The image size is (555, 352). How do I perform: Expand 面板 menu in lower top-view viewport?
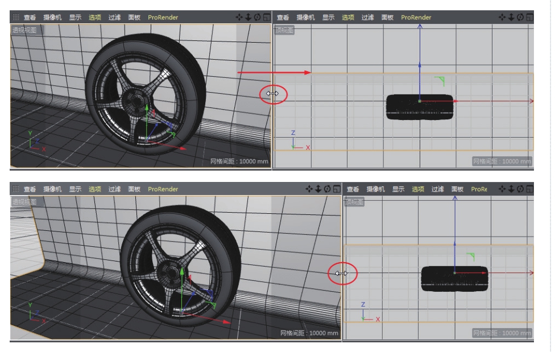click(x=457, y=189)
